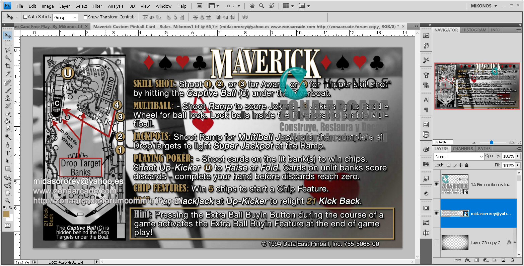Select the Smudge tool

[x=8, y=129]
